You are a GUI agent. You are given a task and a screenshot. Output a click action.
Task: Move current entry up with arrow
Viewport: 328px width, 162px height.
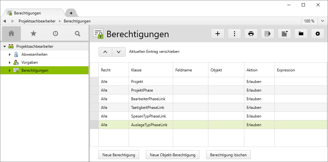(105, 52)
